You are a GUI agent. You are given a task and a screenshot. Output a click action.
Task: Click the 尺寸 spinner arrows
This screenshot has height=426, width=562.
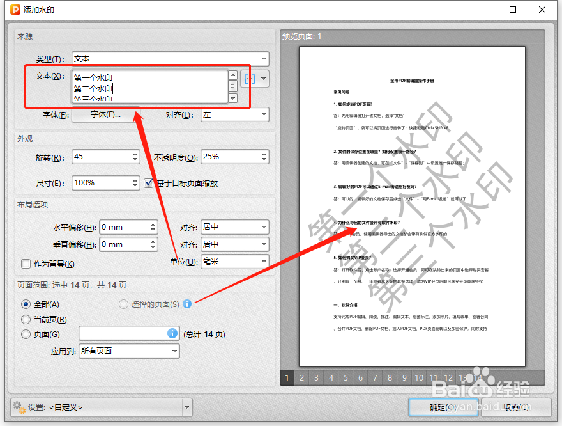point(135,183)
